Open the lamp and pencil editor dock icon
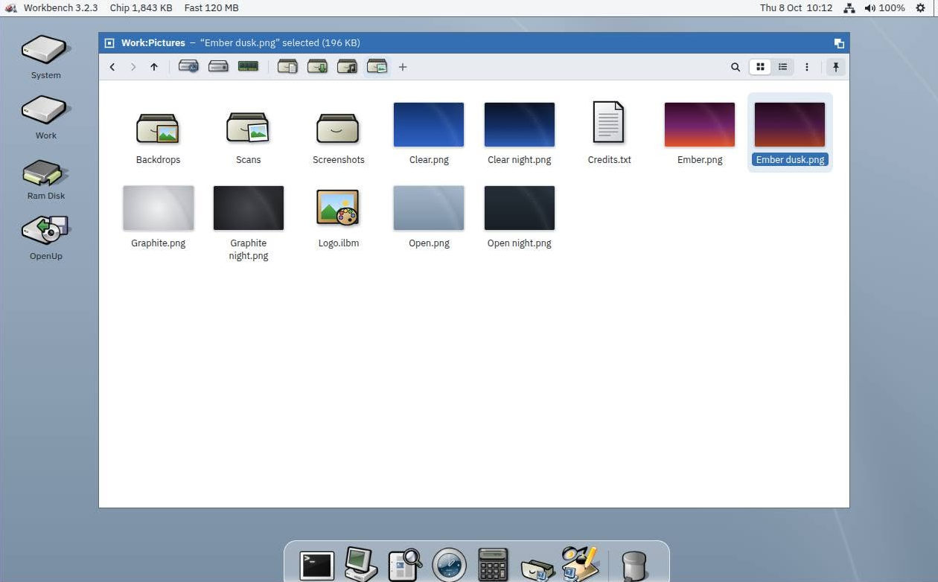938x582 pixels. pos(581,563)
